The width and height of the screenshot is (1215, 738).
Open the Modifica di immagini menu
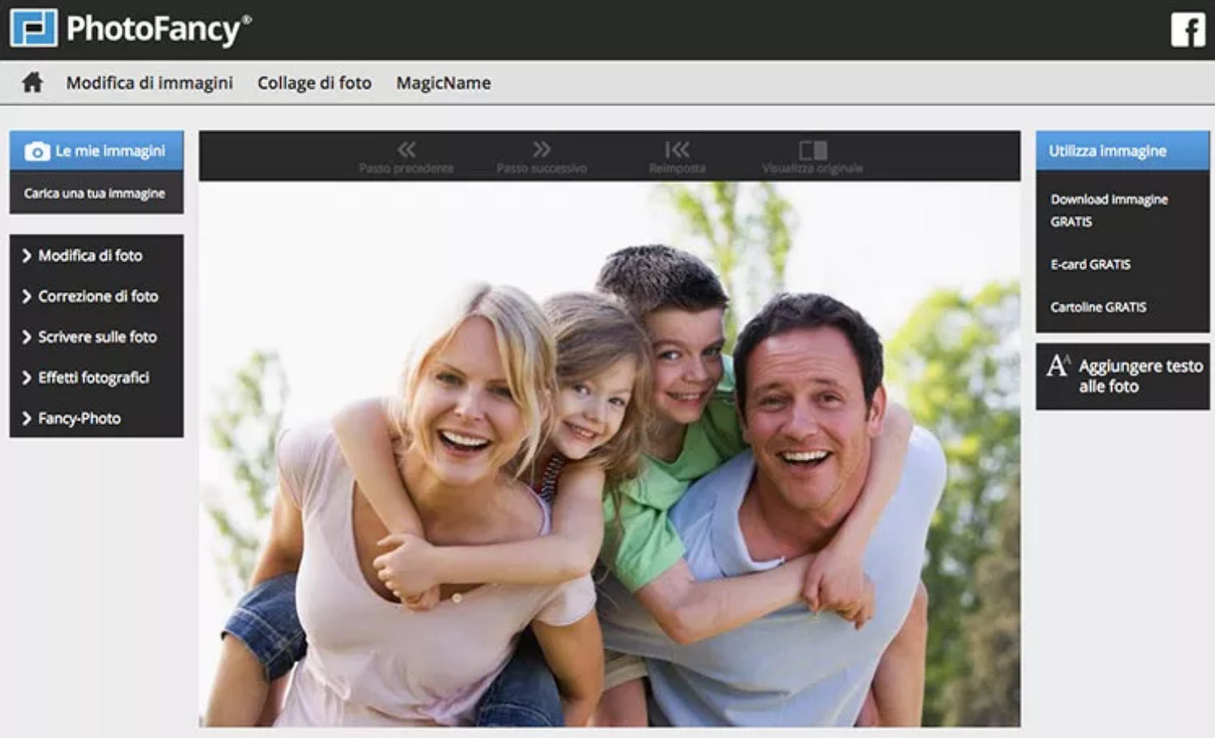click(150, 83)
